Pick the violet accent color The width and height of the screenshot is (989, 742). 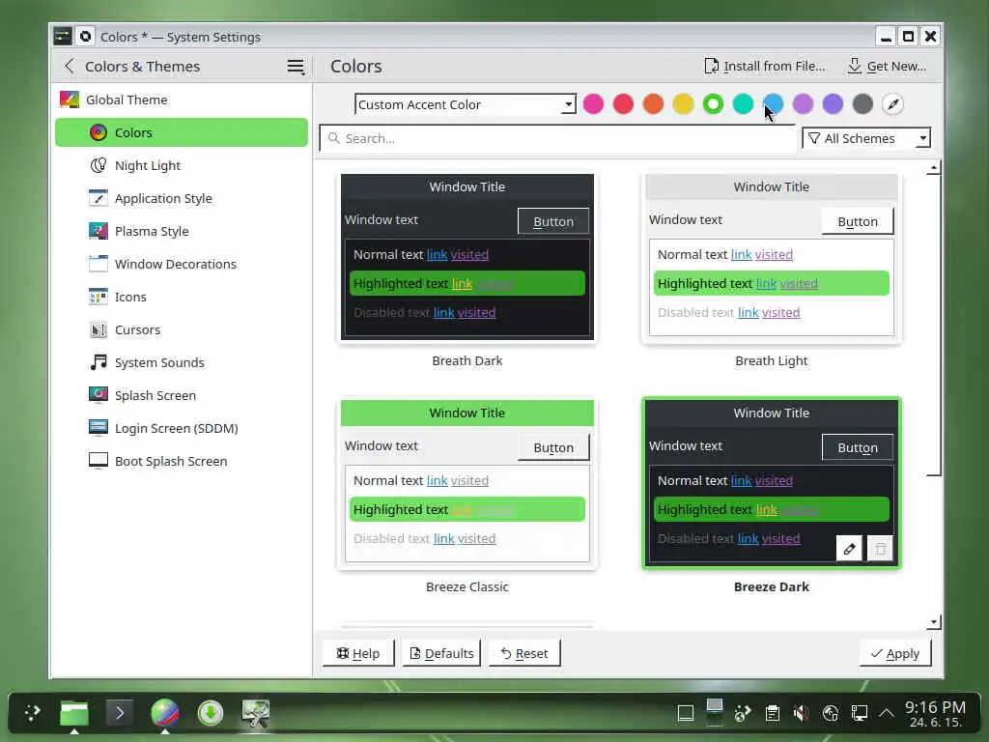coord(833,104)
